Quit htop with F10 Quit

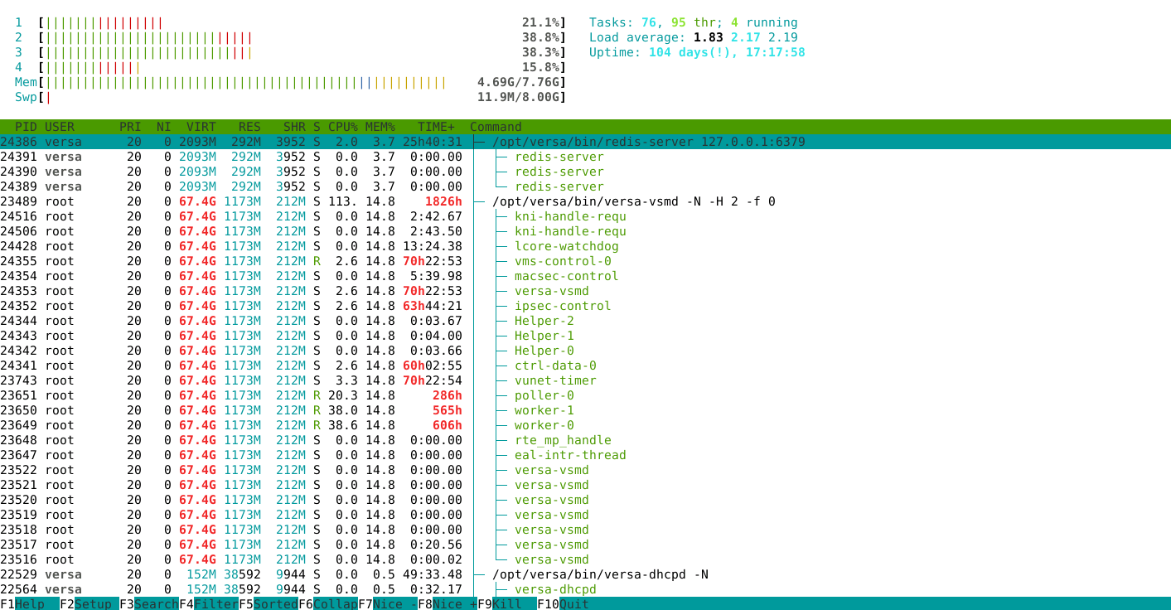tap(564, 603)
